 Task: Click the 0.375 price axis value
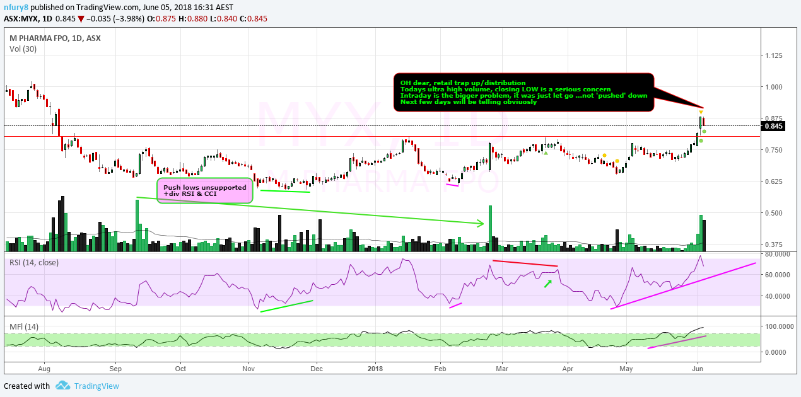point(773,245)
